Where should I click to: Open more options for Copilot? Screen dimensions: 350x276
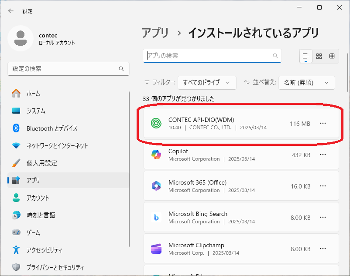click(x=323, y=155)
